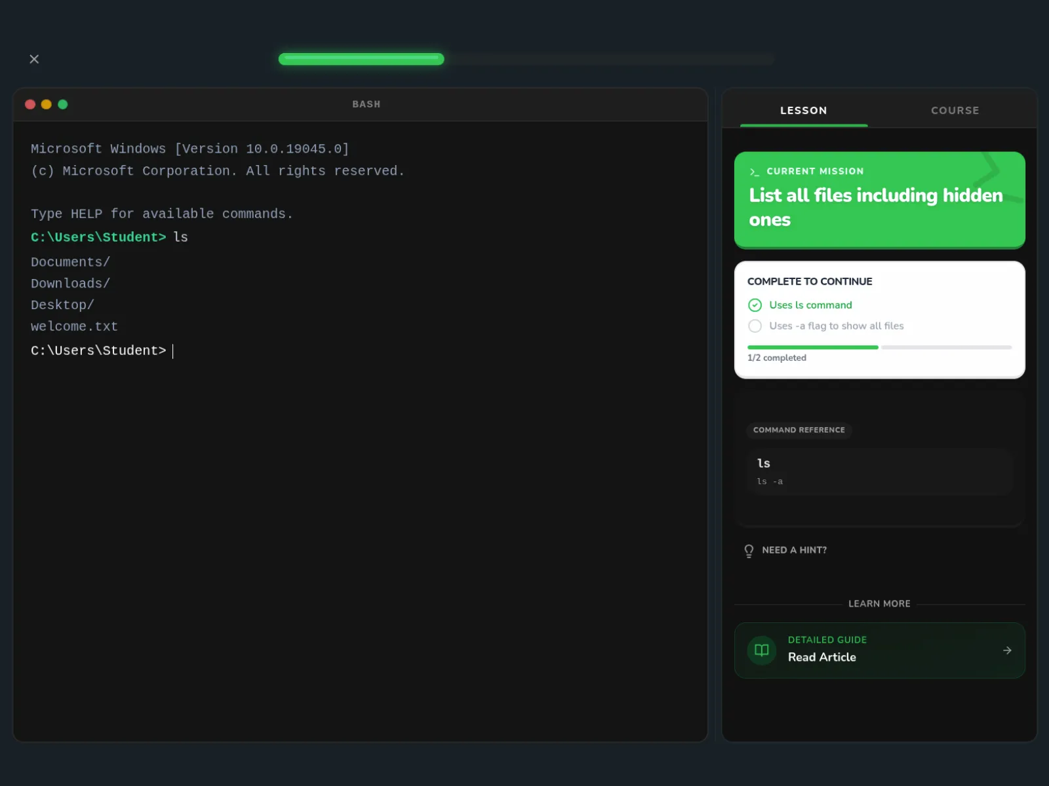Click the Command Reference badge
Image resolution: width=1049 pixels, height=786 pixels.
coord(799,430)
